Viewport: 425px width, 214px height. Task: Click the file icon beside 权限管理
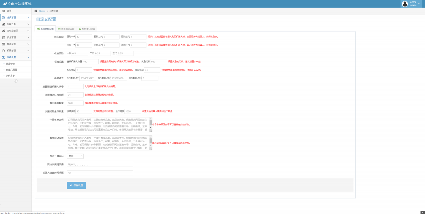click(4, 51)
